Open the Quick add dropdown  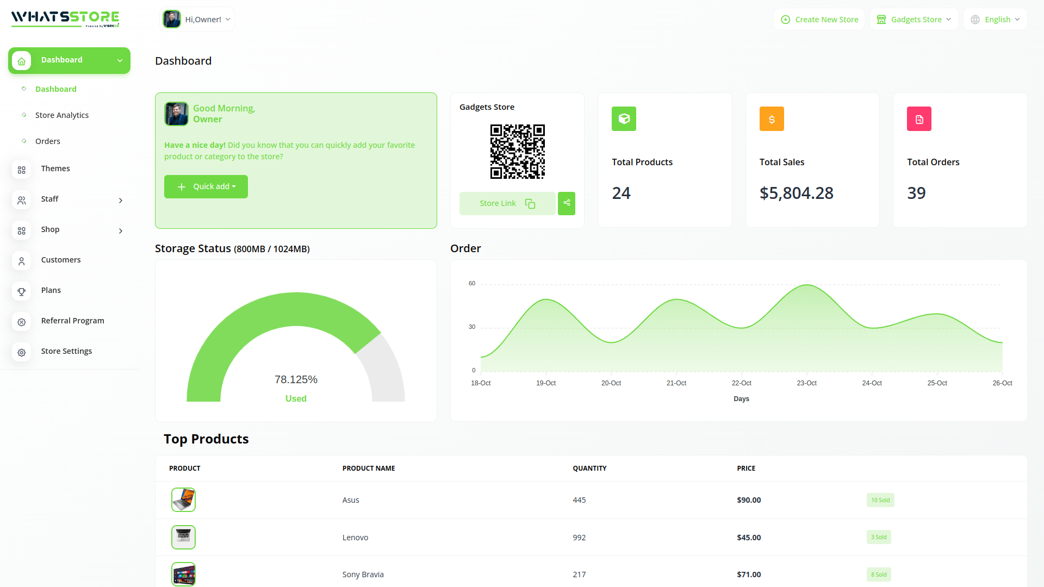[206, 186]
